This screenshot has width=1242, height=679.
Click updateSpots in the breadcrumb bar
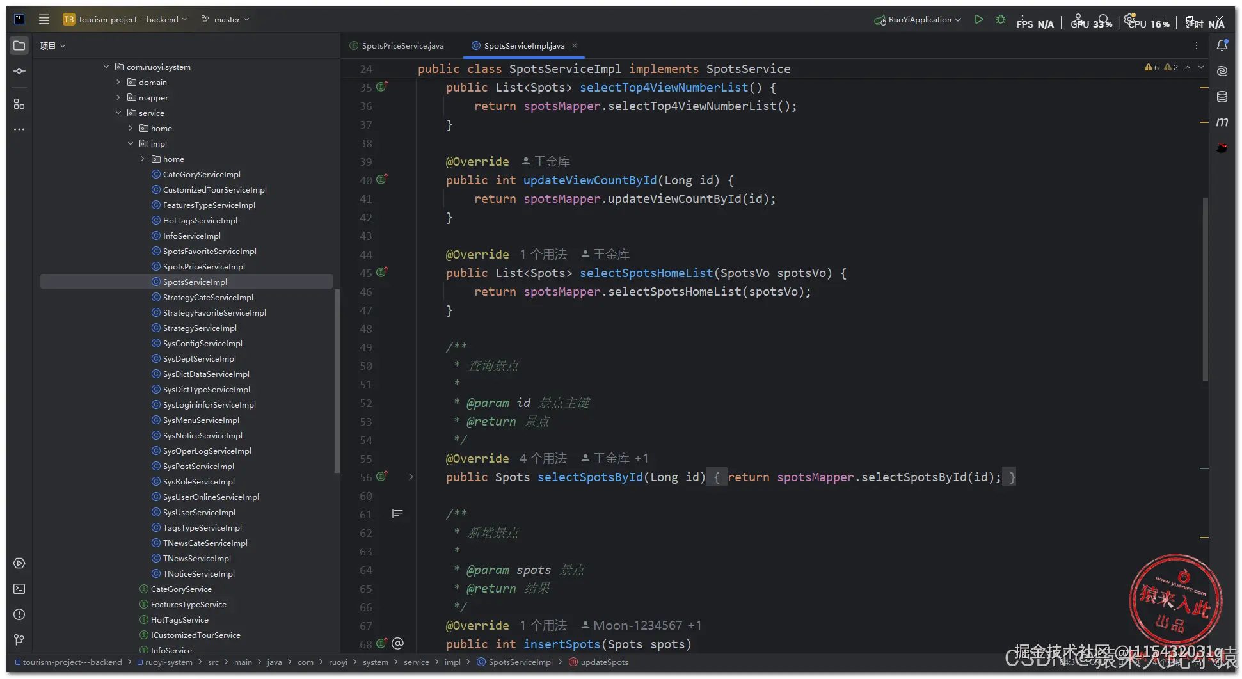point(599,662)
